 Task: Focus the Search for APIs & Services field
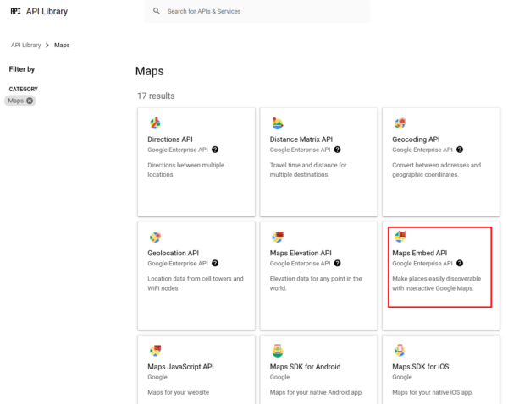click(257, 11)
